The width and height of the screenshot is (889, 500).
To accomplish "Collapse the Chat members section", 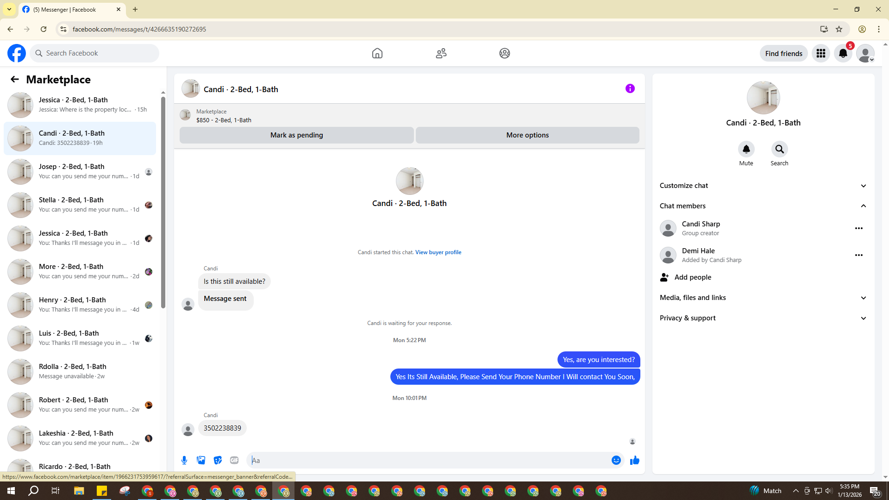I will click(x=763, y=206).
